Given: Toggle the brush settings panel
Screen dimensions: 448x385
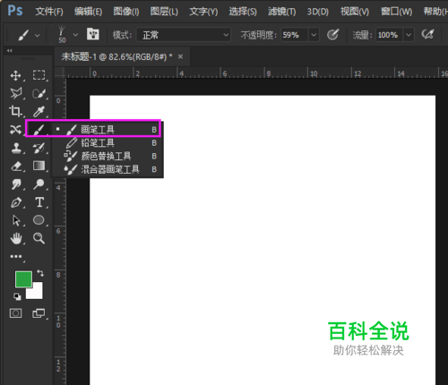Looking at the screenshot, I should 93,34.
